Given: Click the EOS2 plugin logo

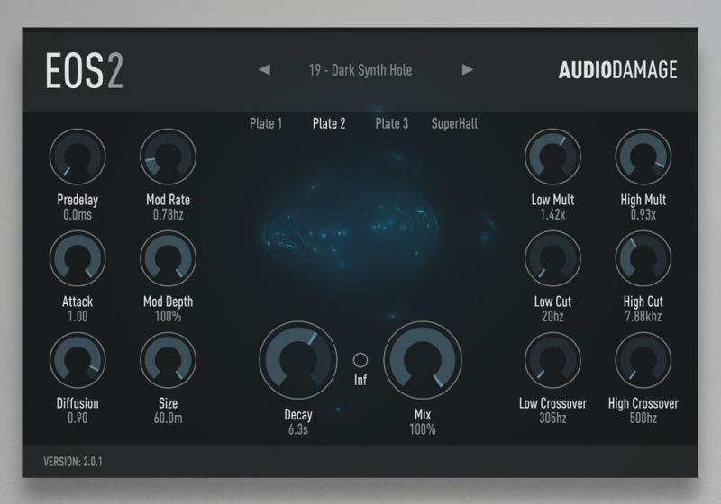Looking at the screenshot, I should (85, 70).
